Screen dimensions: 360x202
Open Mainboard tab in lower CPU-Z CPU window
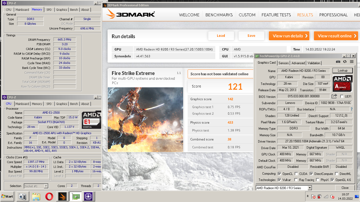[22, 104]
